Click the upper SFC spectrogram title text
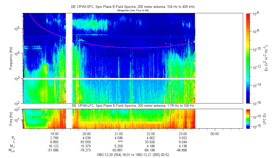 pyautogui.click(x=133, y=7)
